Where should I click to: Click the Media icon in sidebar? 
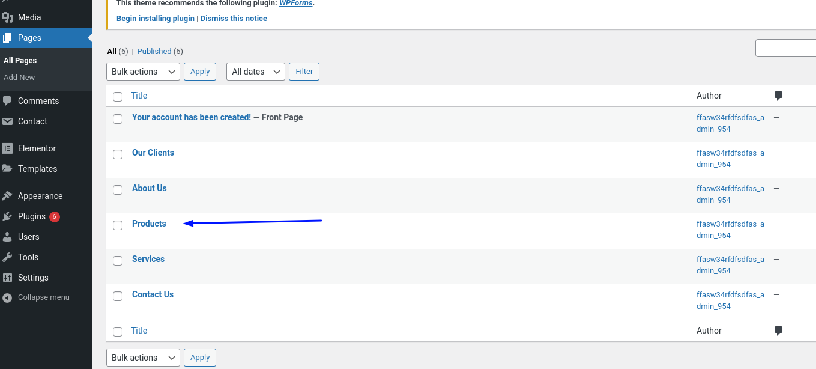pyautogui.click(x=7, y=17)
